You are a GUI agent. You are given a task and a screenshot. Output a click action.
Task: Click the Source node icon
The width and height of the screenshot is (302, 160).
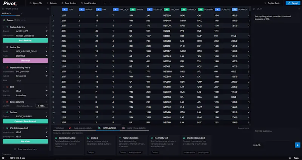pos(4,20)
